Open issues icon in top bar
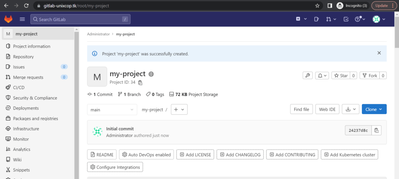This screenshot has width=399, height=179. 316,19
